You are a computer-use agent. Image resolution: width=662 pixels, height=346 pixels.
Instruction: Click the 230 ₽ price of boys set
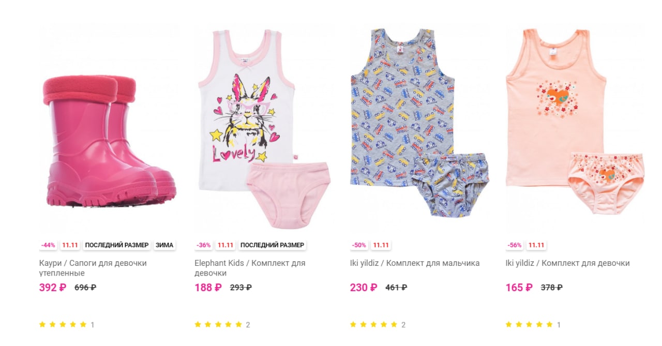click(x=364, y=288)
